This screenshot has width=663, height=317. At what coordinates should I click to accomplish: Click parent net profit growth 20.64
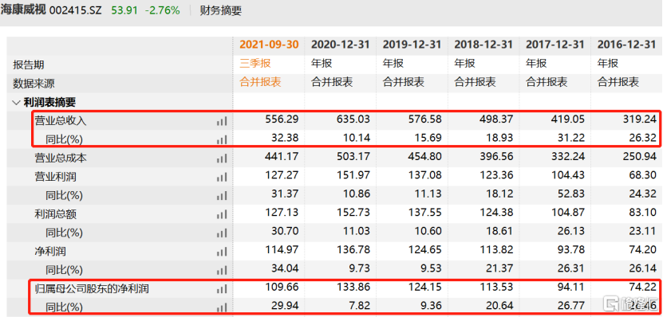point(499,306)
